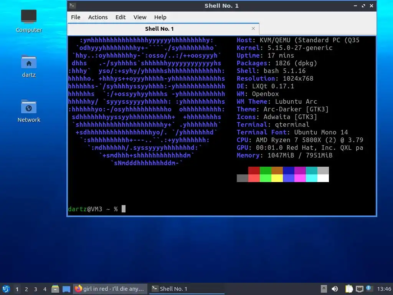This screenshot has height=295, width=393.
Task: Click the Theme: Arc-Darker [GTK3] line
Action: [283, 109]
